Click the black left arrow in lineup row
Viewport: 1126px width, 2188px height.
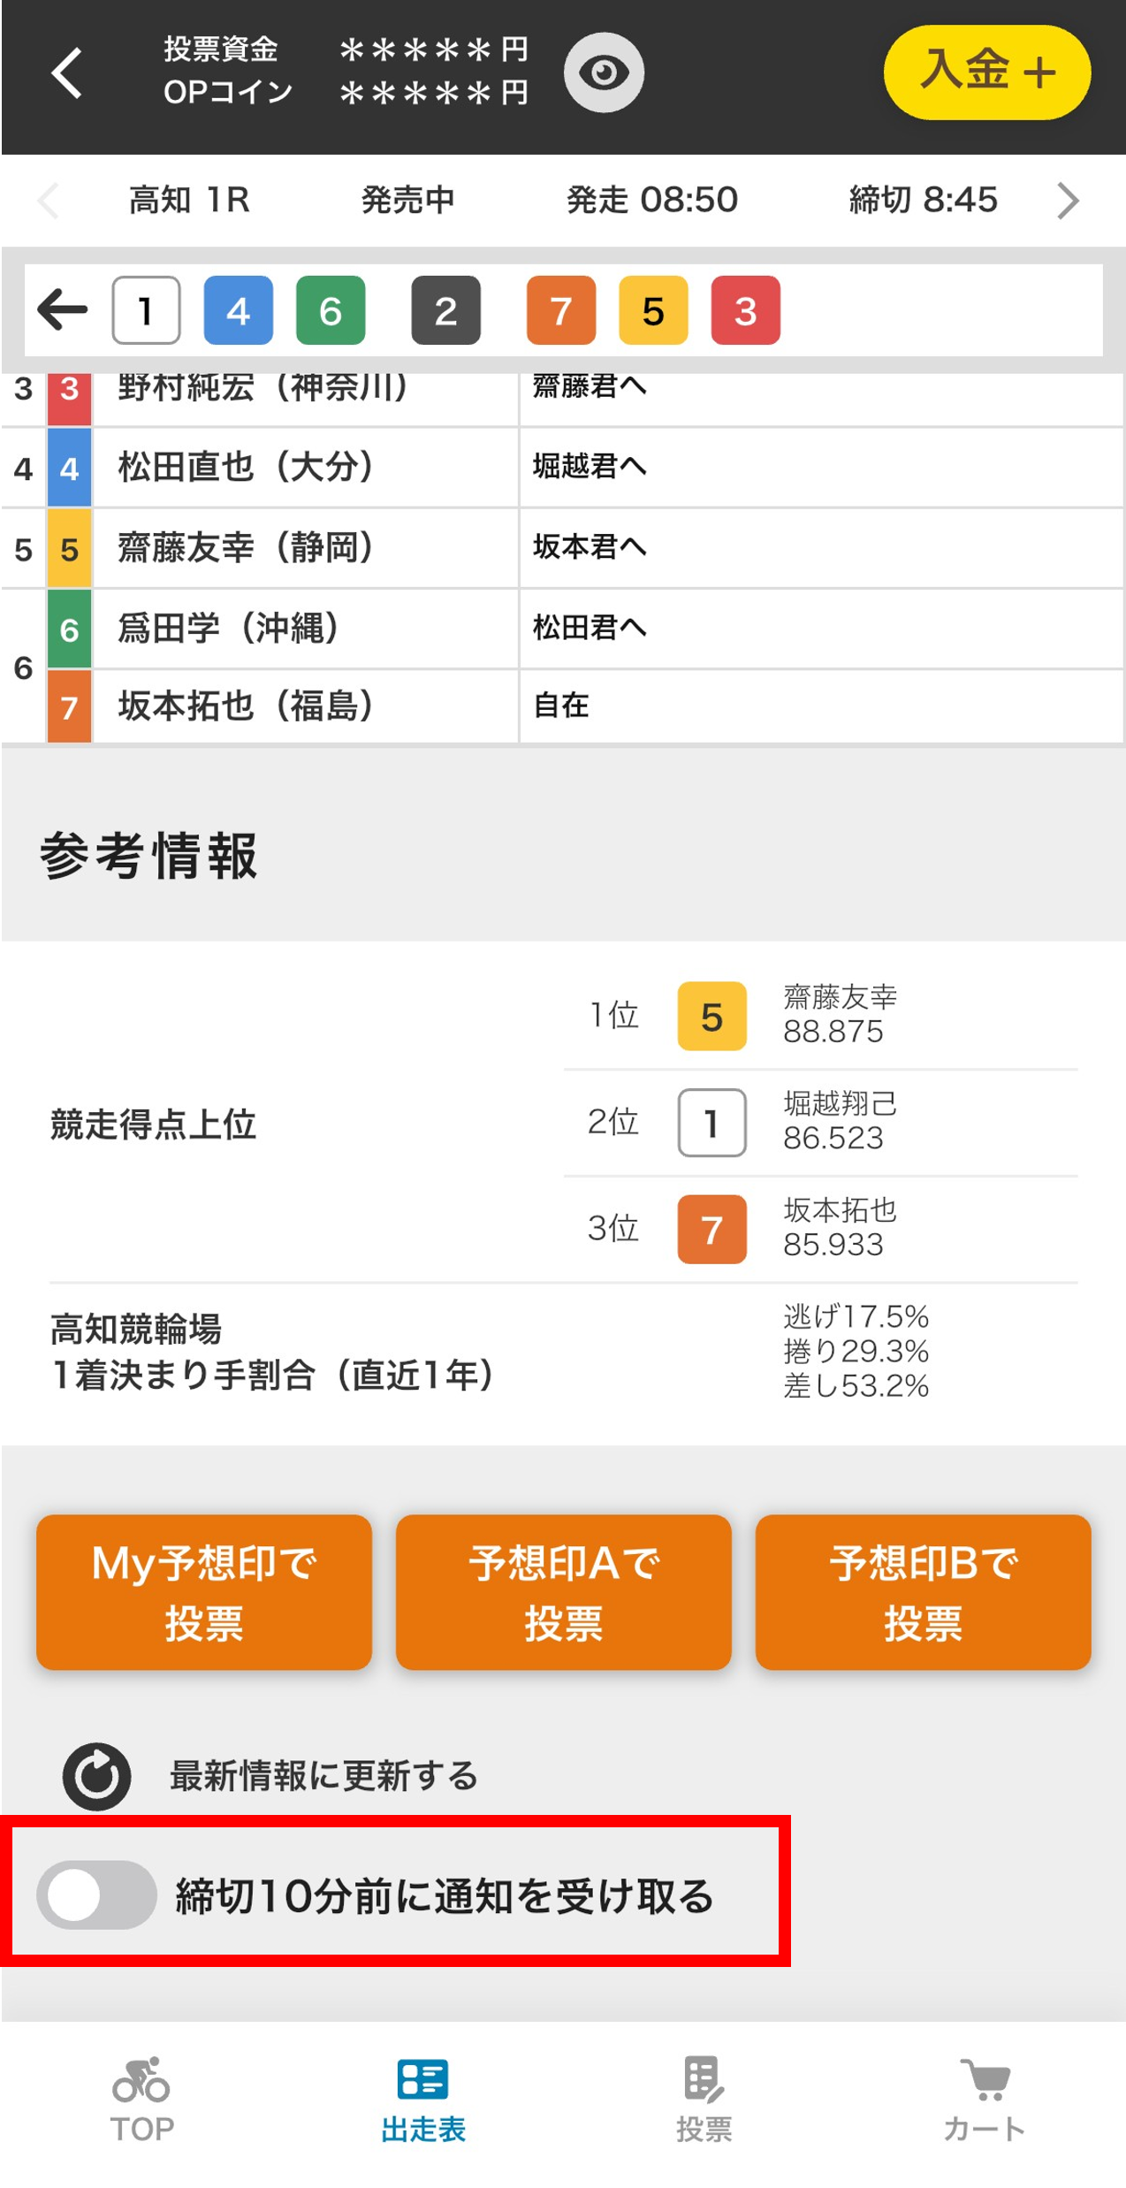pos(63,310)
